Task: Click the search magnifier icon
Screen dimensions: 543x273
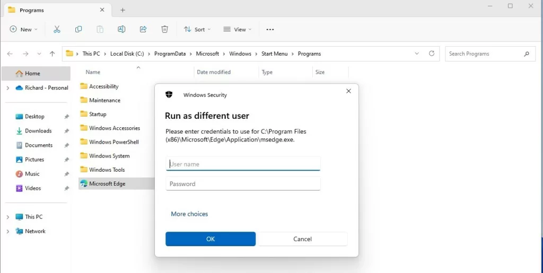Action: click(527, 54)
